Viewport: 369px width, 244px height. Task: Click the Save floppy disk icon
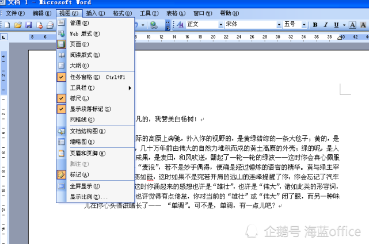click(x=28, y=25)
